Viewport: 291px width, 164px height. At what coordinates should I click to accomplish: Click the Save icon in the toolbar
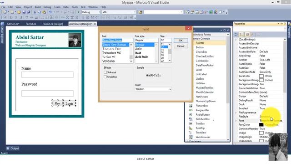tap(24, 12)
